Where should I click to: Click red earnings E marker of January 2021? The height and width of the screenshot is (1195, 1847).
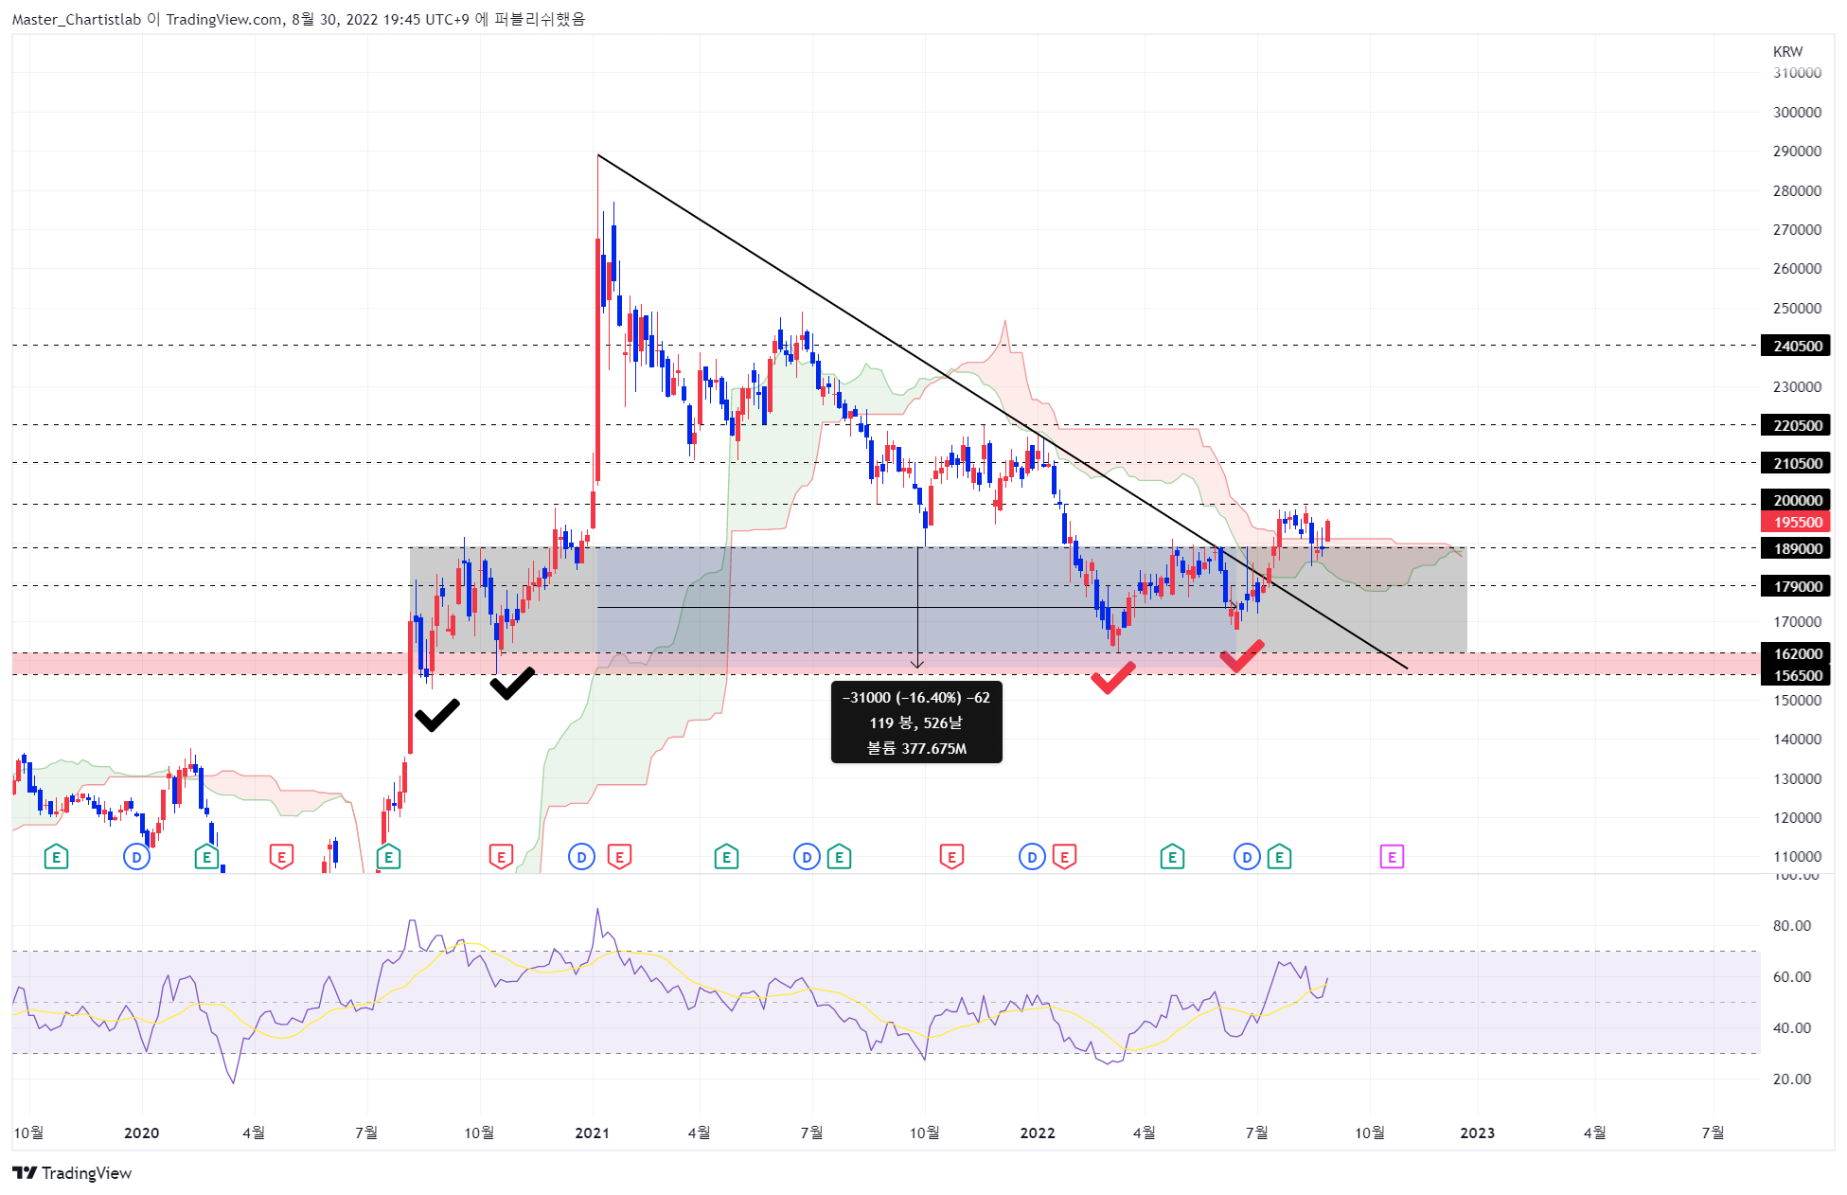coord(619,858)
